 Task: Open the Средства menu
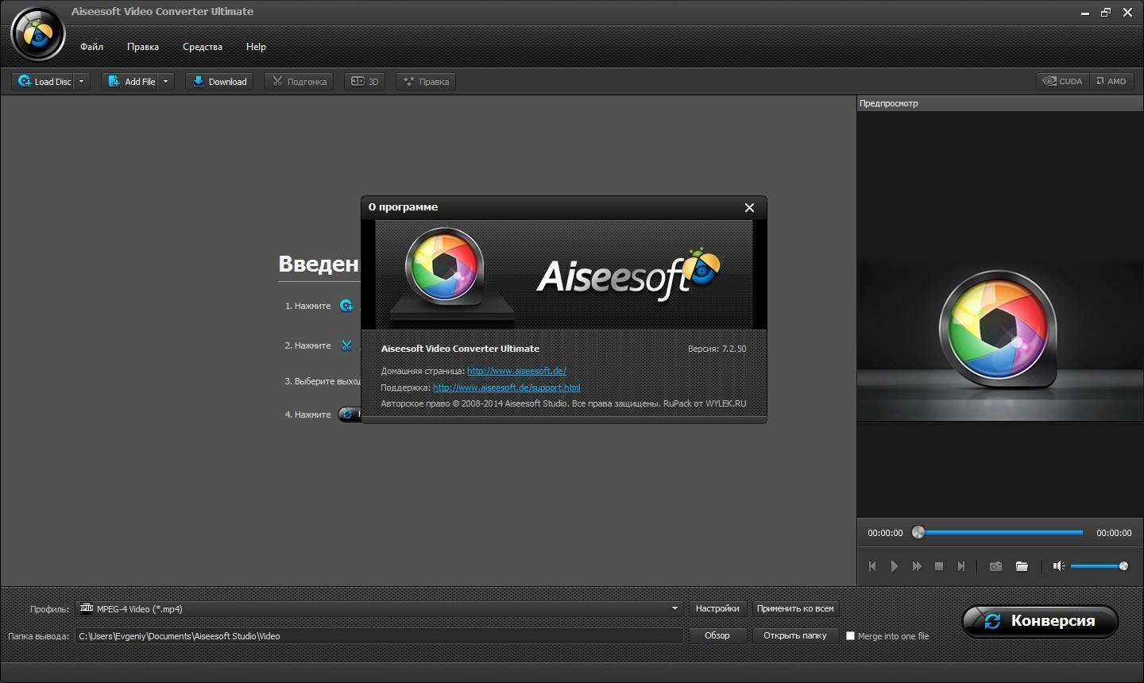[x=203, y=47]
